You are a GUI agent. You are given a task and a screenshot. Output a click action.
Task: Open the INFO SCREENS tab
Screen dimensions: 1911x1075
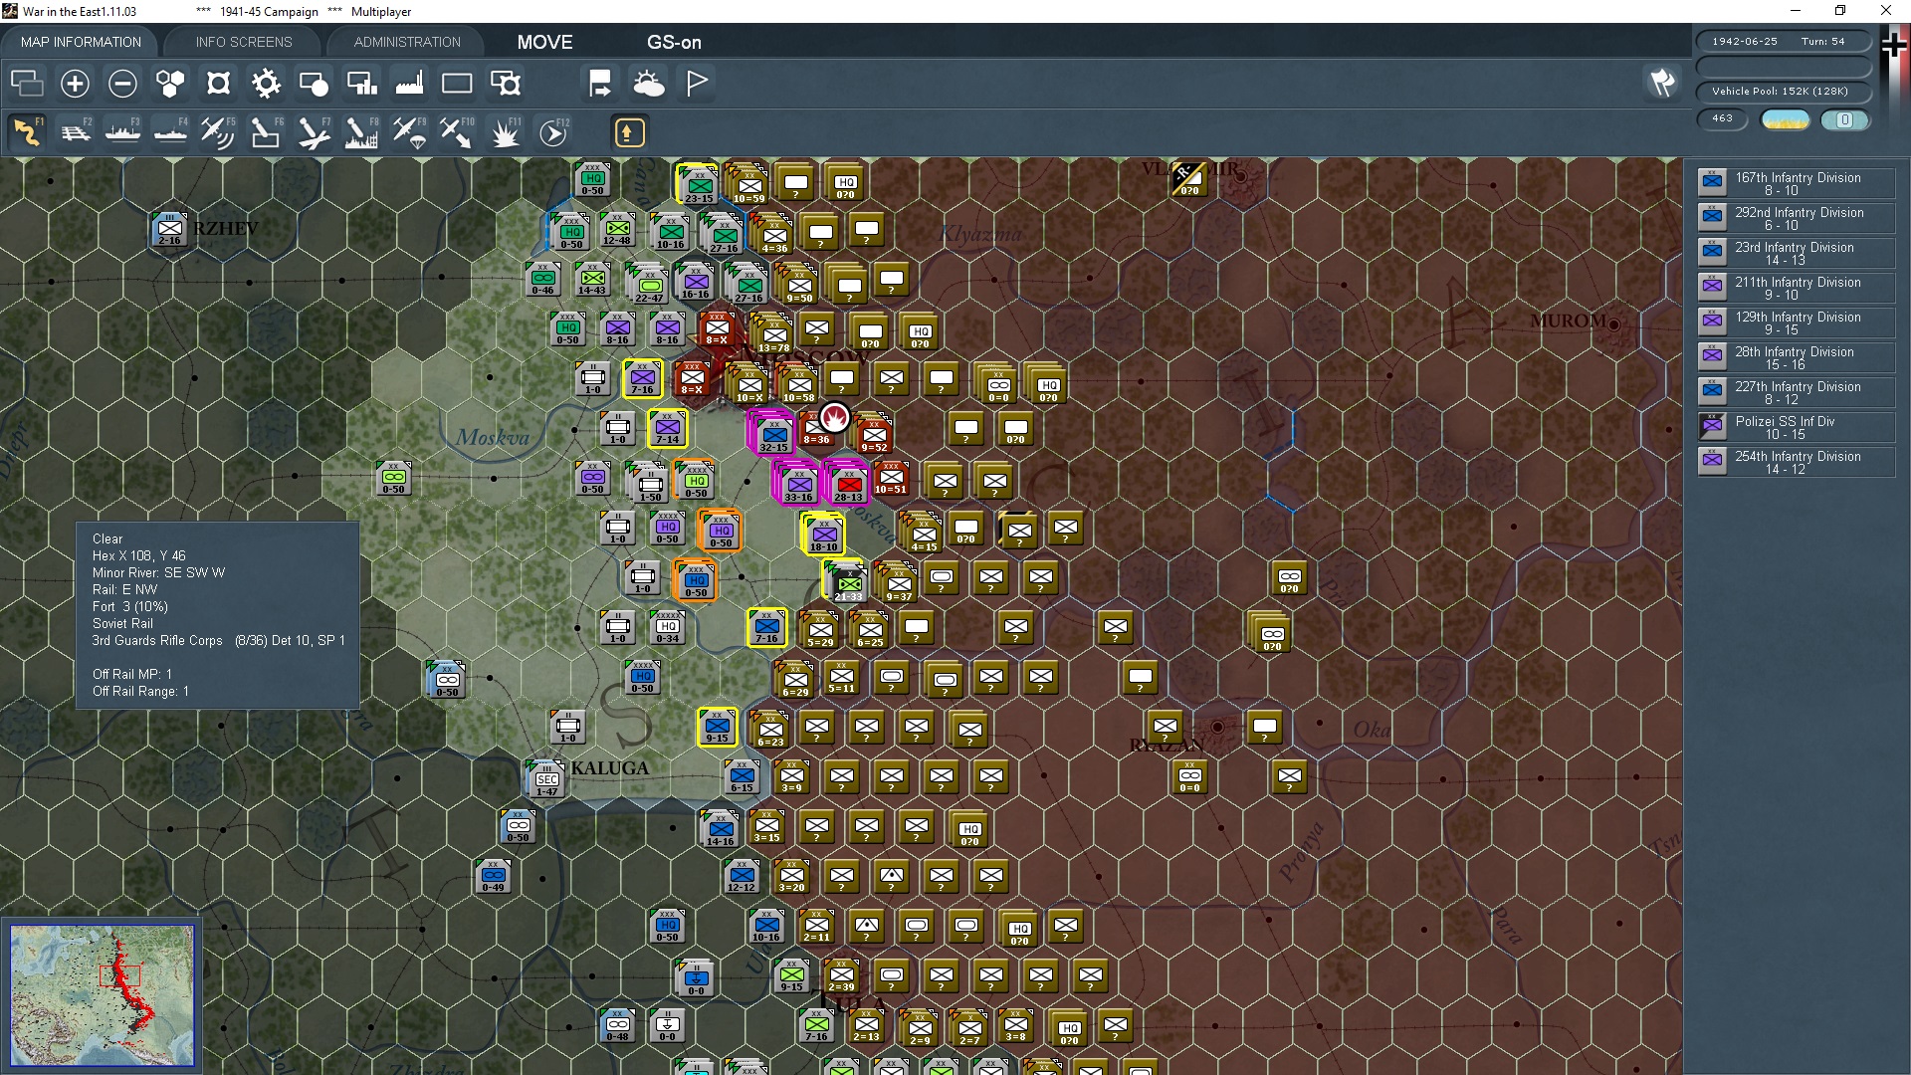(244, 42)
